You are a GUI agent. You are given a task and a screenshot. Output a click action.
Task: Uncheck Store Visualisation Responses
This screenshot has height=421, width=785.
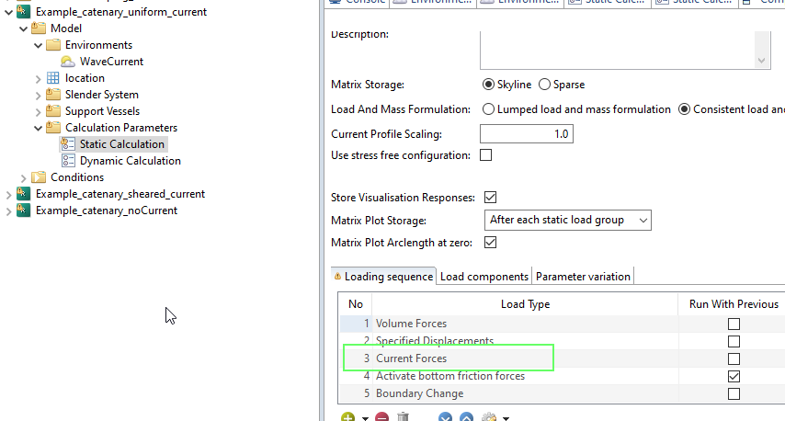click(x=490, y=198)
